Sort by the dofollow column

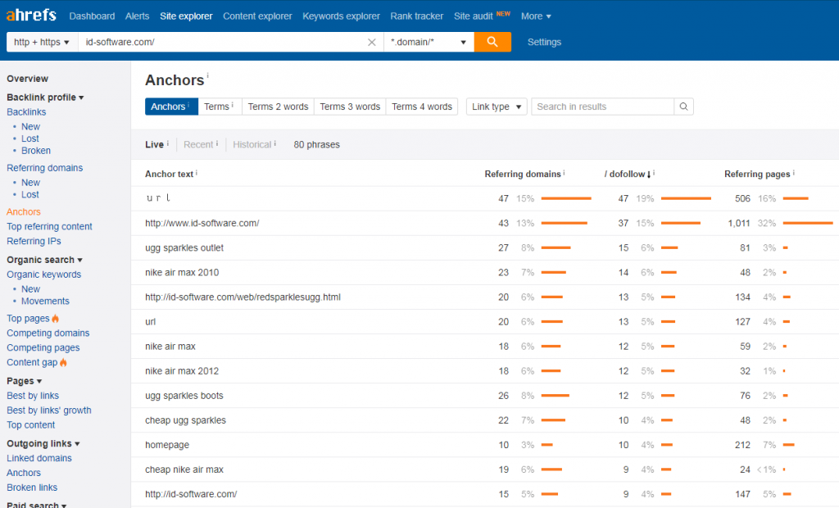coord(627,174)
